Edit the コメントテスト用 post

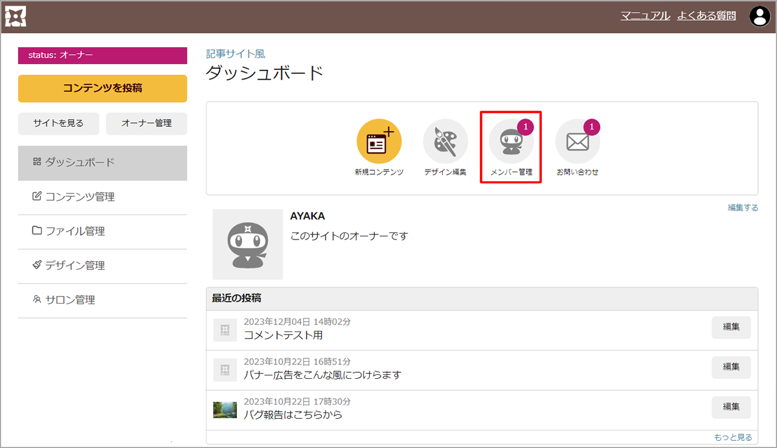point(731,328)
